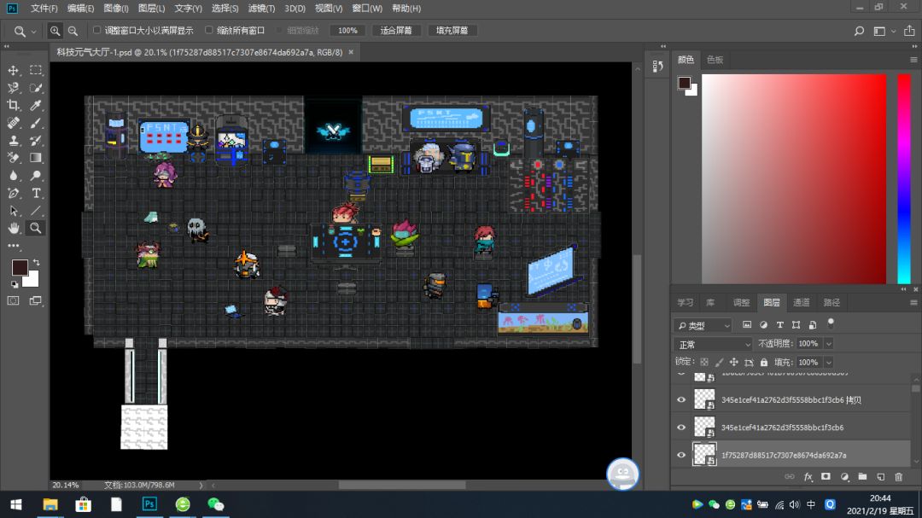Hide layer 1f75287d88517c7307e8674da692a7a
Viewport: 922px width, 518px height.
coord(681,455)
